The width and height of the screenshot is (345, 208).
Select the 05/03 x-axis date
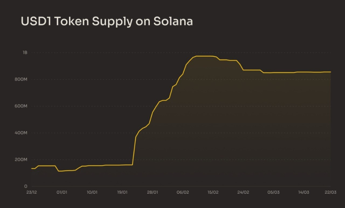(274, 192)
